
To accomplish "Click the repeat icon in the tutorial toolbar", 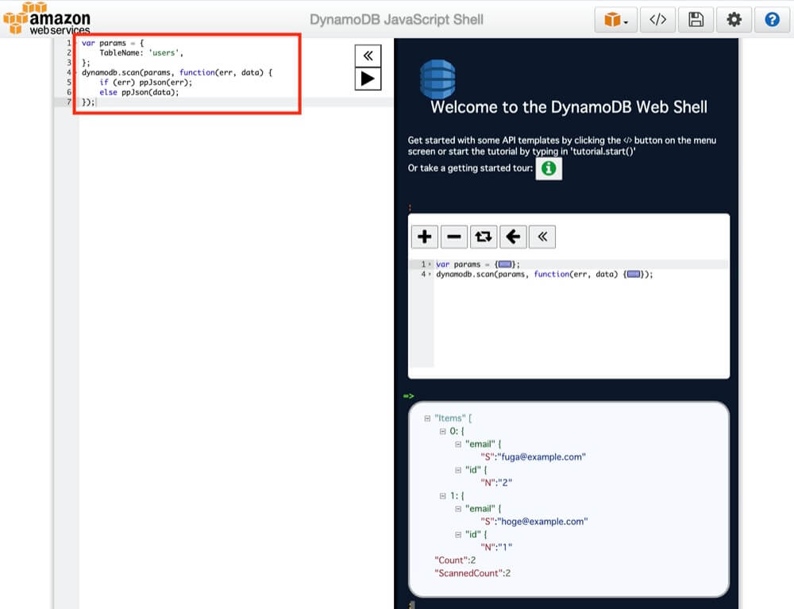I will [484, 236].
